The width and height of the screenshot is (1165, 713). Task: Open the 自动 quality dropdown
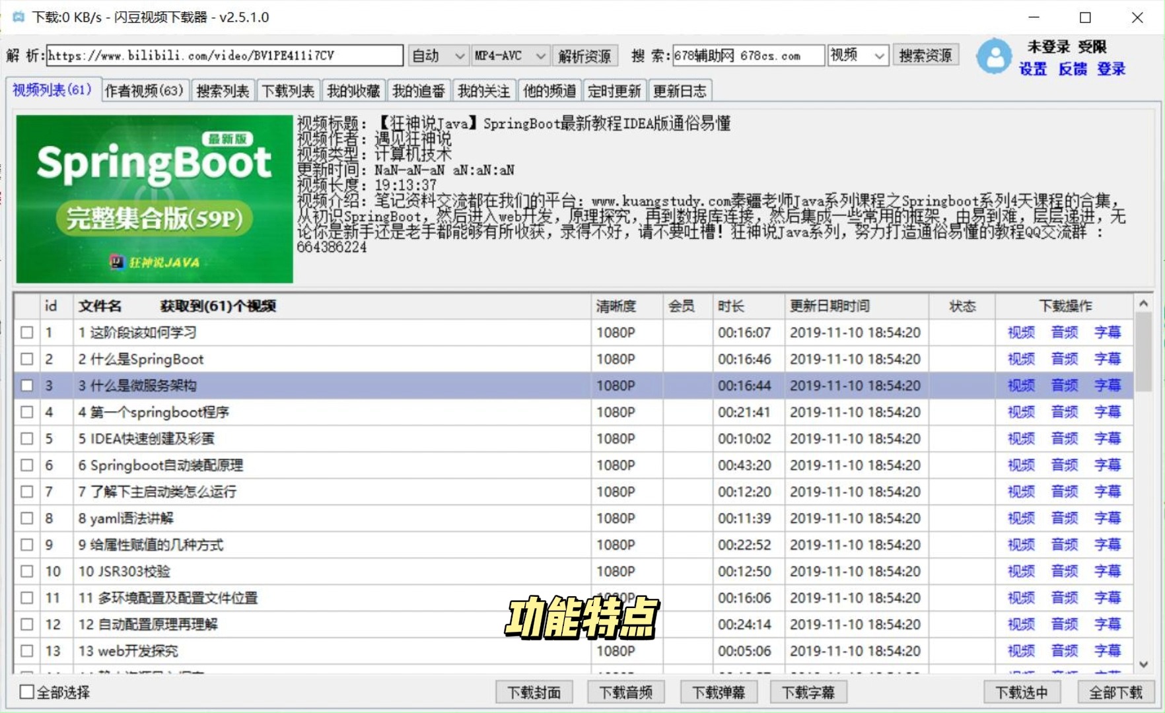(x=439, y=55)
